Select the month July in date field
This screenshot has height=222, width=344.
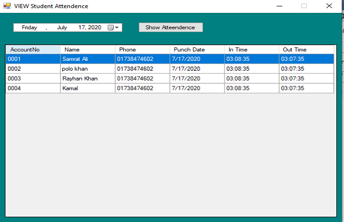pos(62,27)
